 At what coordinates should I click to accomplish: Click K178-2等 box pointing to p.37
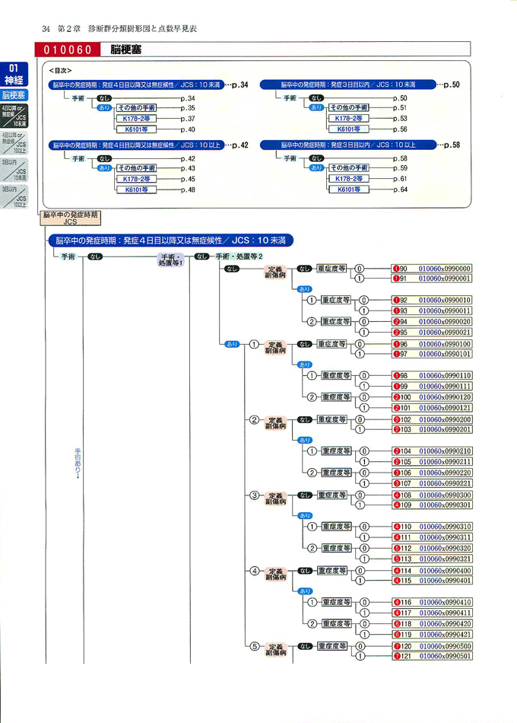pyautogui.click(x=135, y=119)
